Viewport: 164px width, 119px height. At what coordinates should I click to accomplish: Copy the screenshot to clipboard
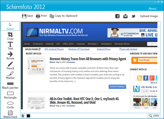64,16
